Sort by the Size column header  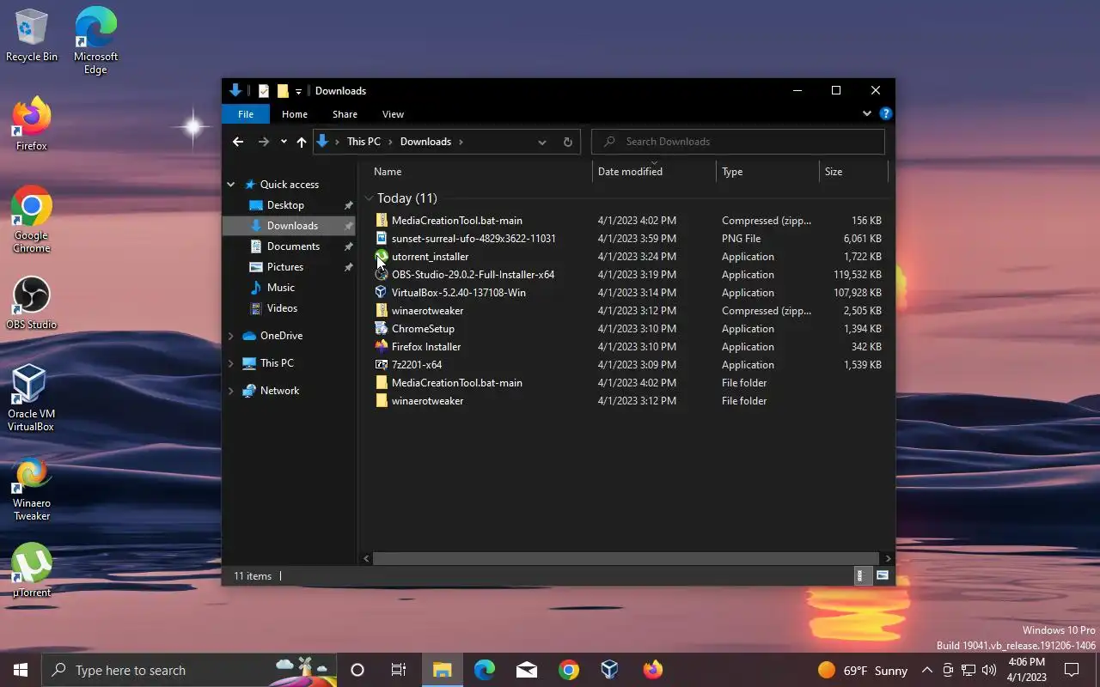pos(853,172)
